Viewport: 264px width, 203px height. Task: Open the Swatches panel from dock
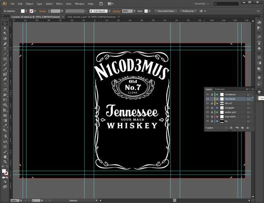tap(259, 36)
